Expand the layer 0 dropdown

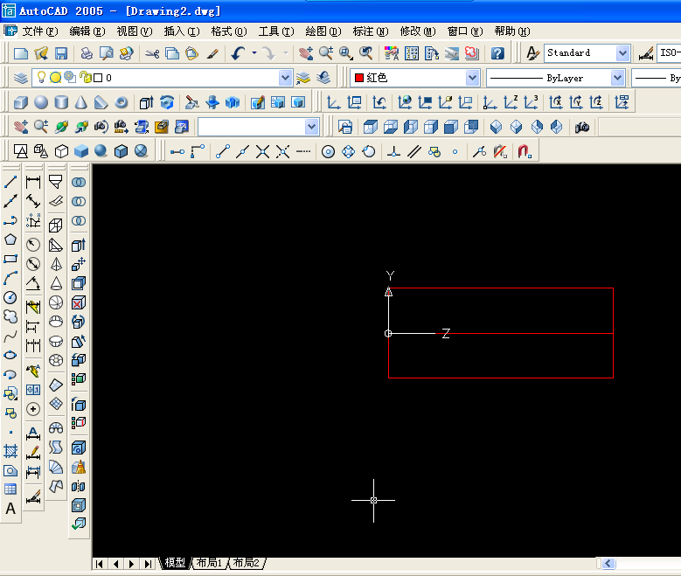[x=285, y=78]
